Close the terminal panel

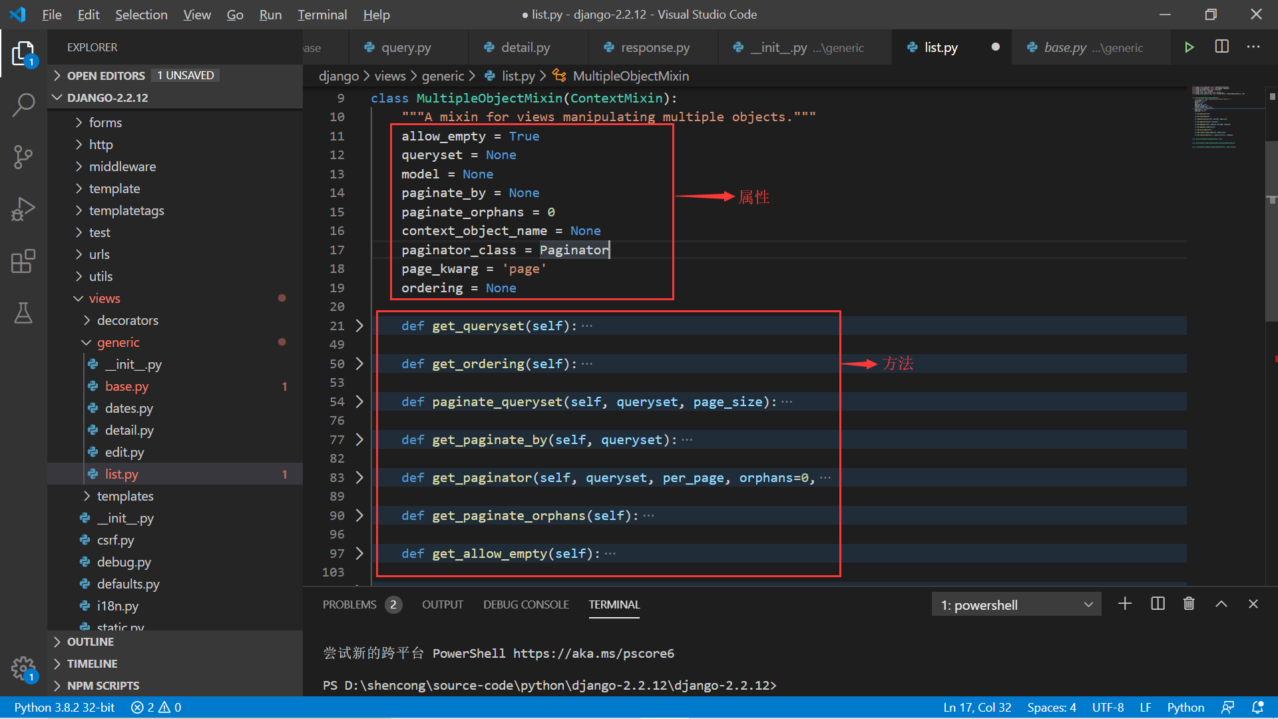coord(1253,604)
